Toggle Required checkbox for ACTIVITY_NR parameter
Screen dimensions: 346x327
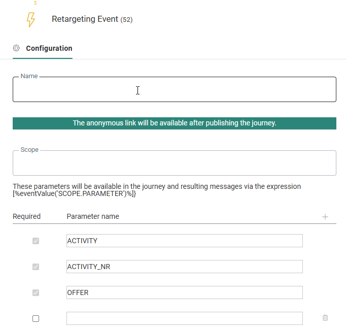(36, 267)
